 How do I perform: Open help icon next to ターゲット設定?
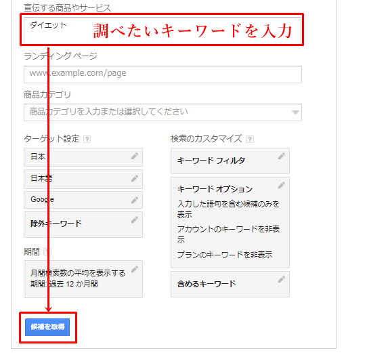tap(87, 140)
